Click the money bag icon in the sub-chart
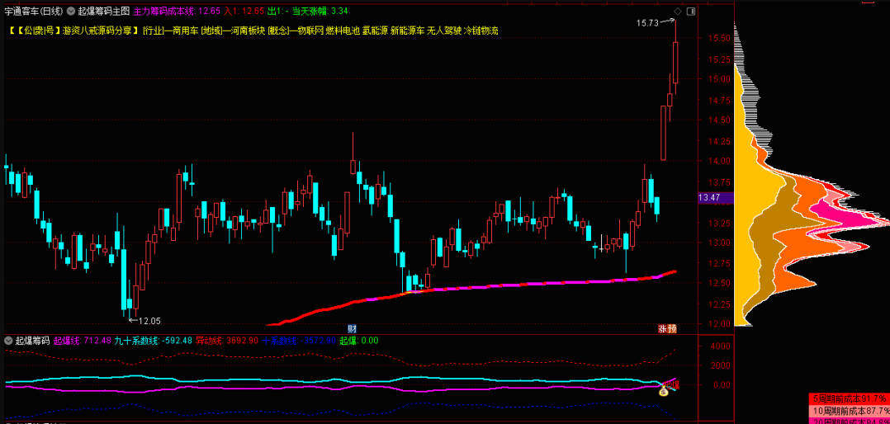890x424 pixels. pos(663,391)
